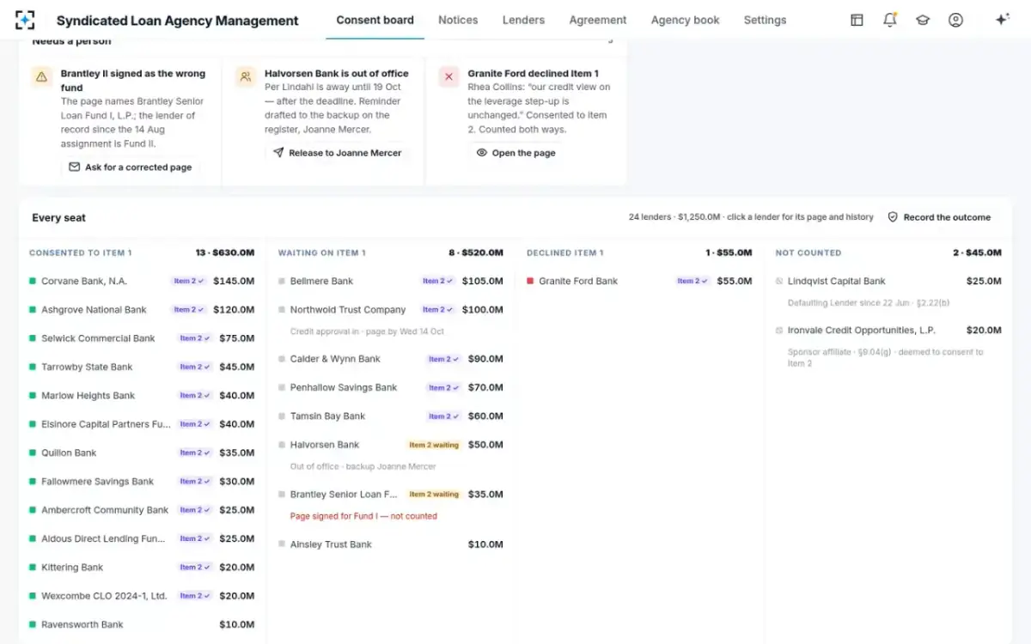Select Tamsin Bay Bank
This screenshot has width=1031, height=644.
click(391, 416)
